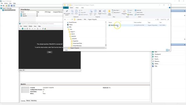Click Checkpoint in Hyper-V Actions pane
Viewport: 186px width, 105px height.
click(158, 54)
